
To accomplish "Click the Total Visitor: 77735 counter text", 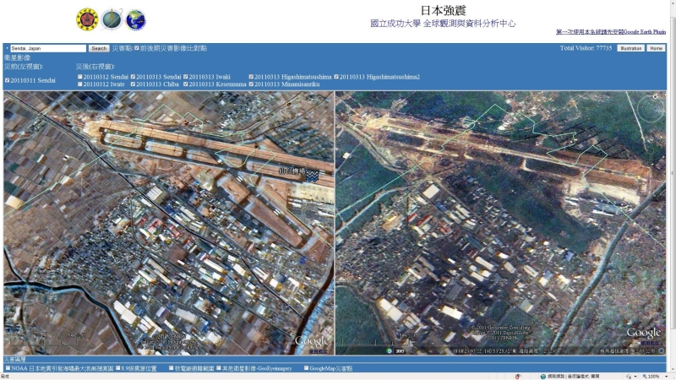I will coord(586,48).
